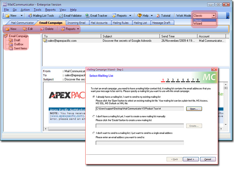Click preview pane vertical scrollbar up arrow
234x169 pixels.
[226, 84]
